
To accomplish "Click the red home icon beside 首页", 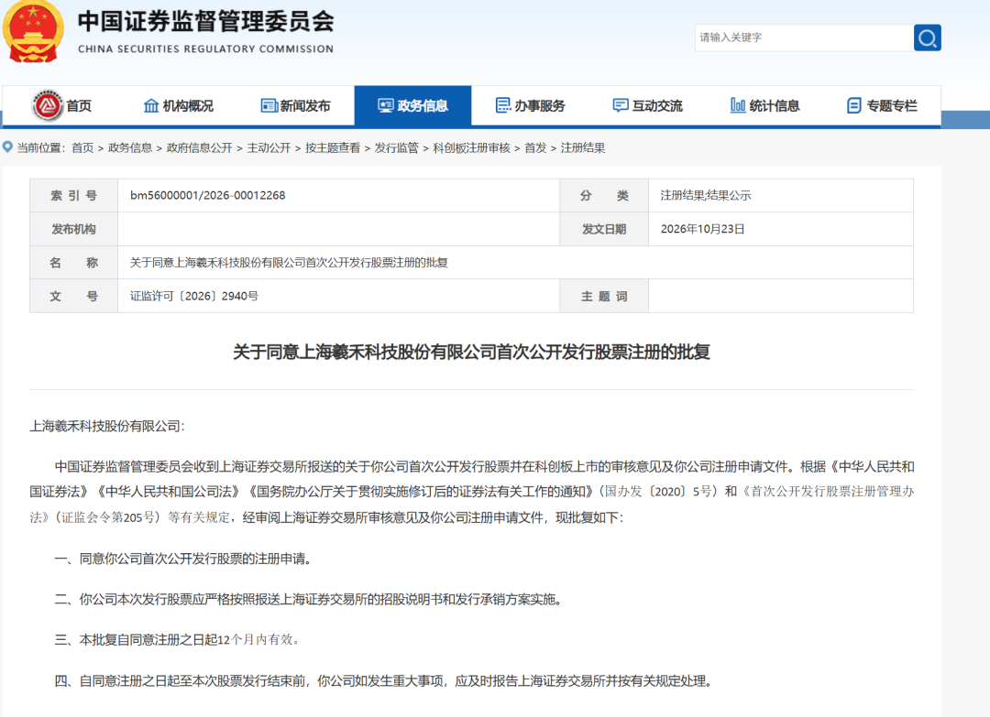I will [x=48, y=105].
